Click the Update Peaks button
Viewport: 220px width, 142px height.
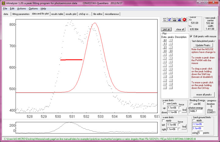[203, 45]
